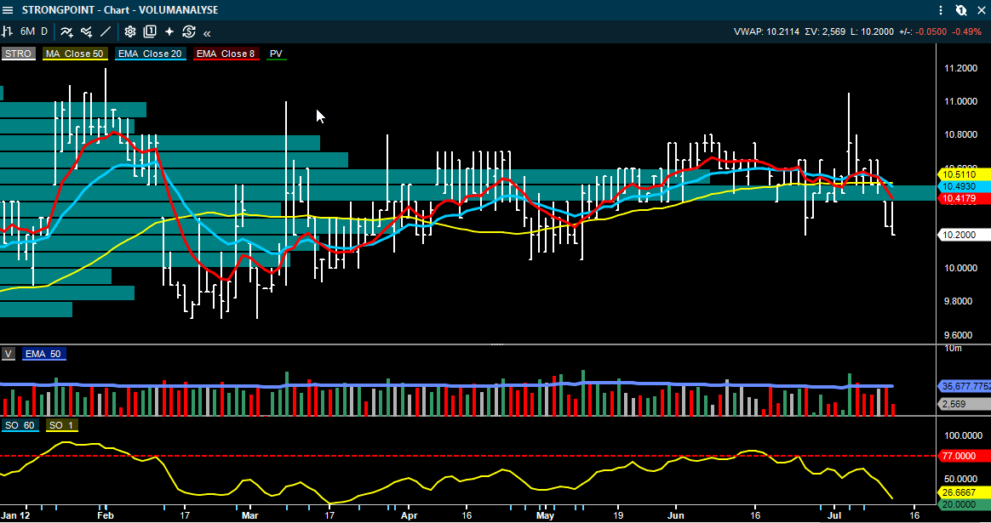Viewport: 991px width, 523px height.
Task: Open the 6M period selector
Action: point(27,31)
